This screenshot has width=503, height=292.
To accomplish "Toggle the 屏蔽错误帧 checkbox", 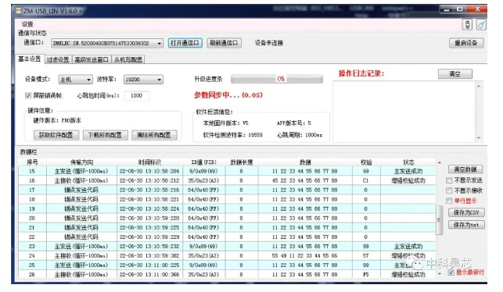I will tap(28, 95).
